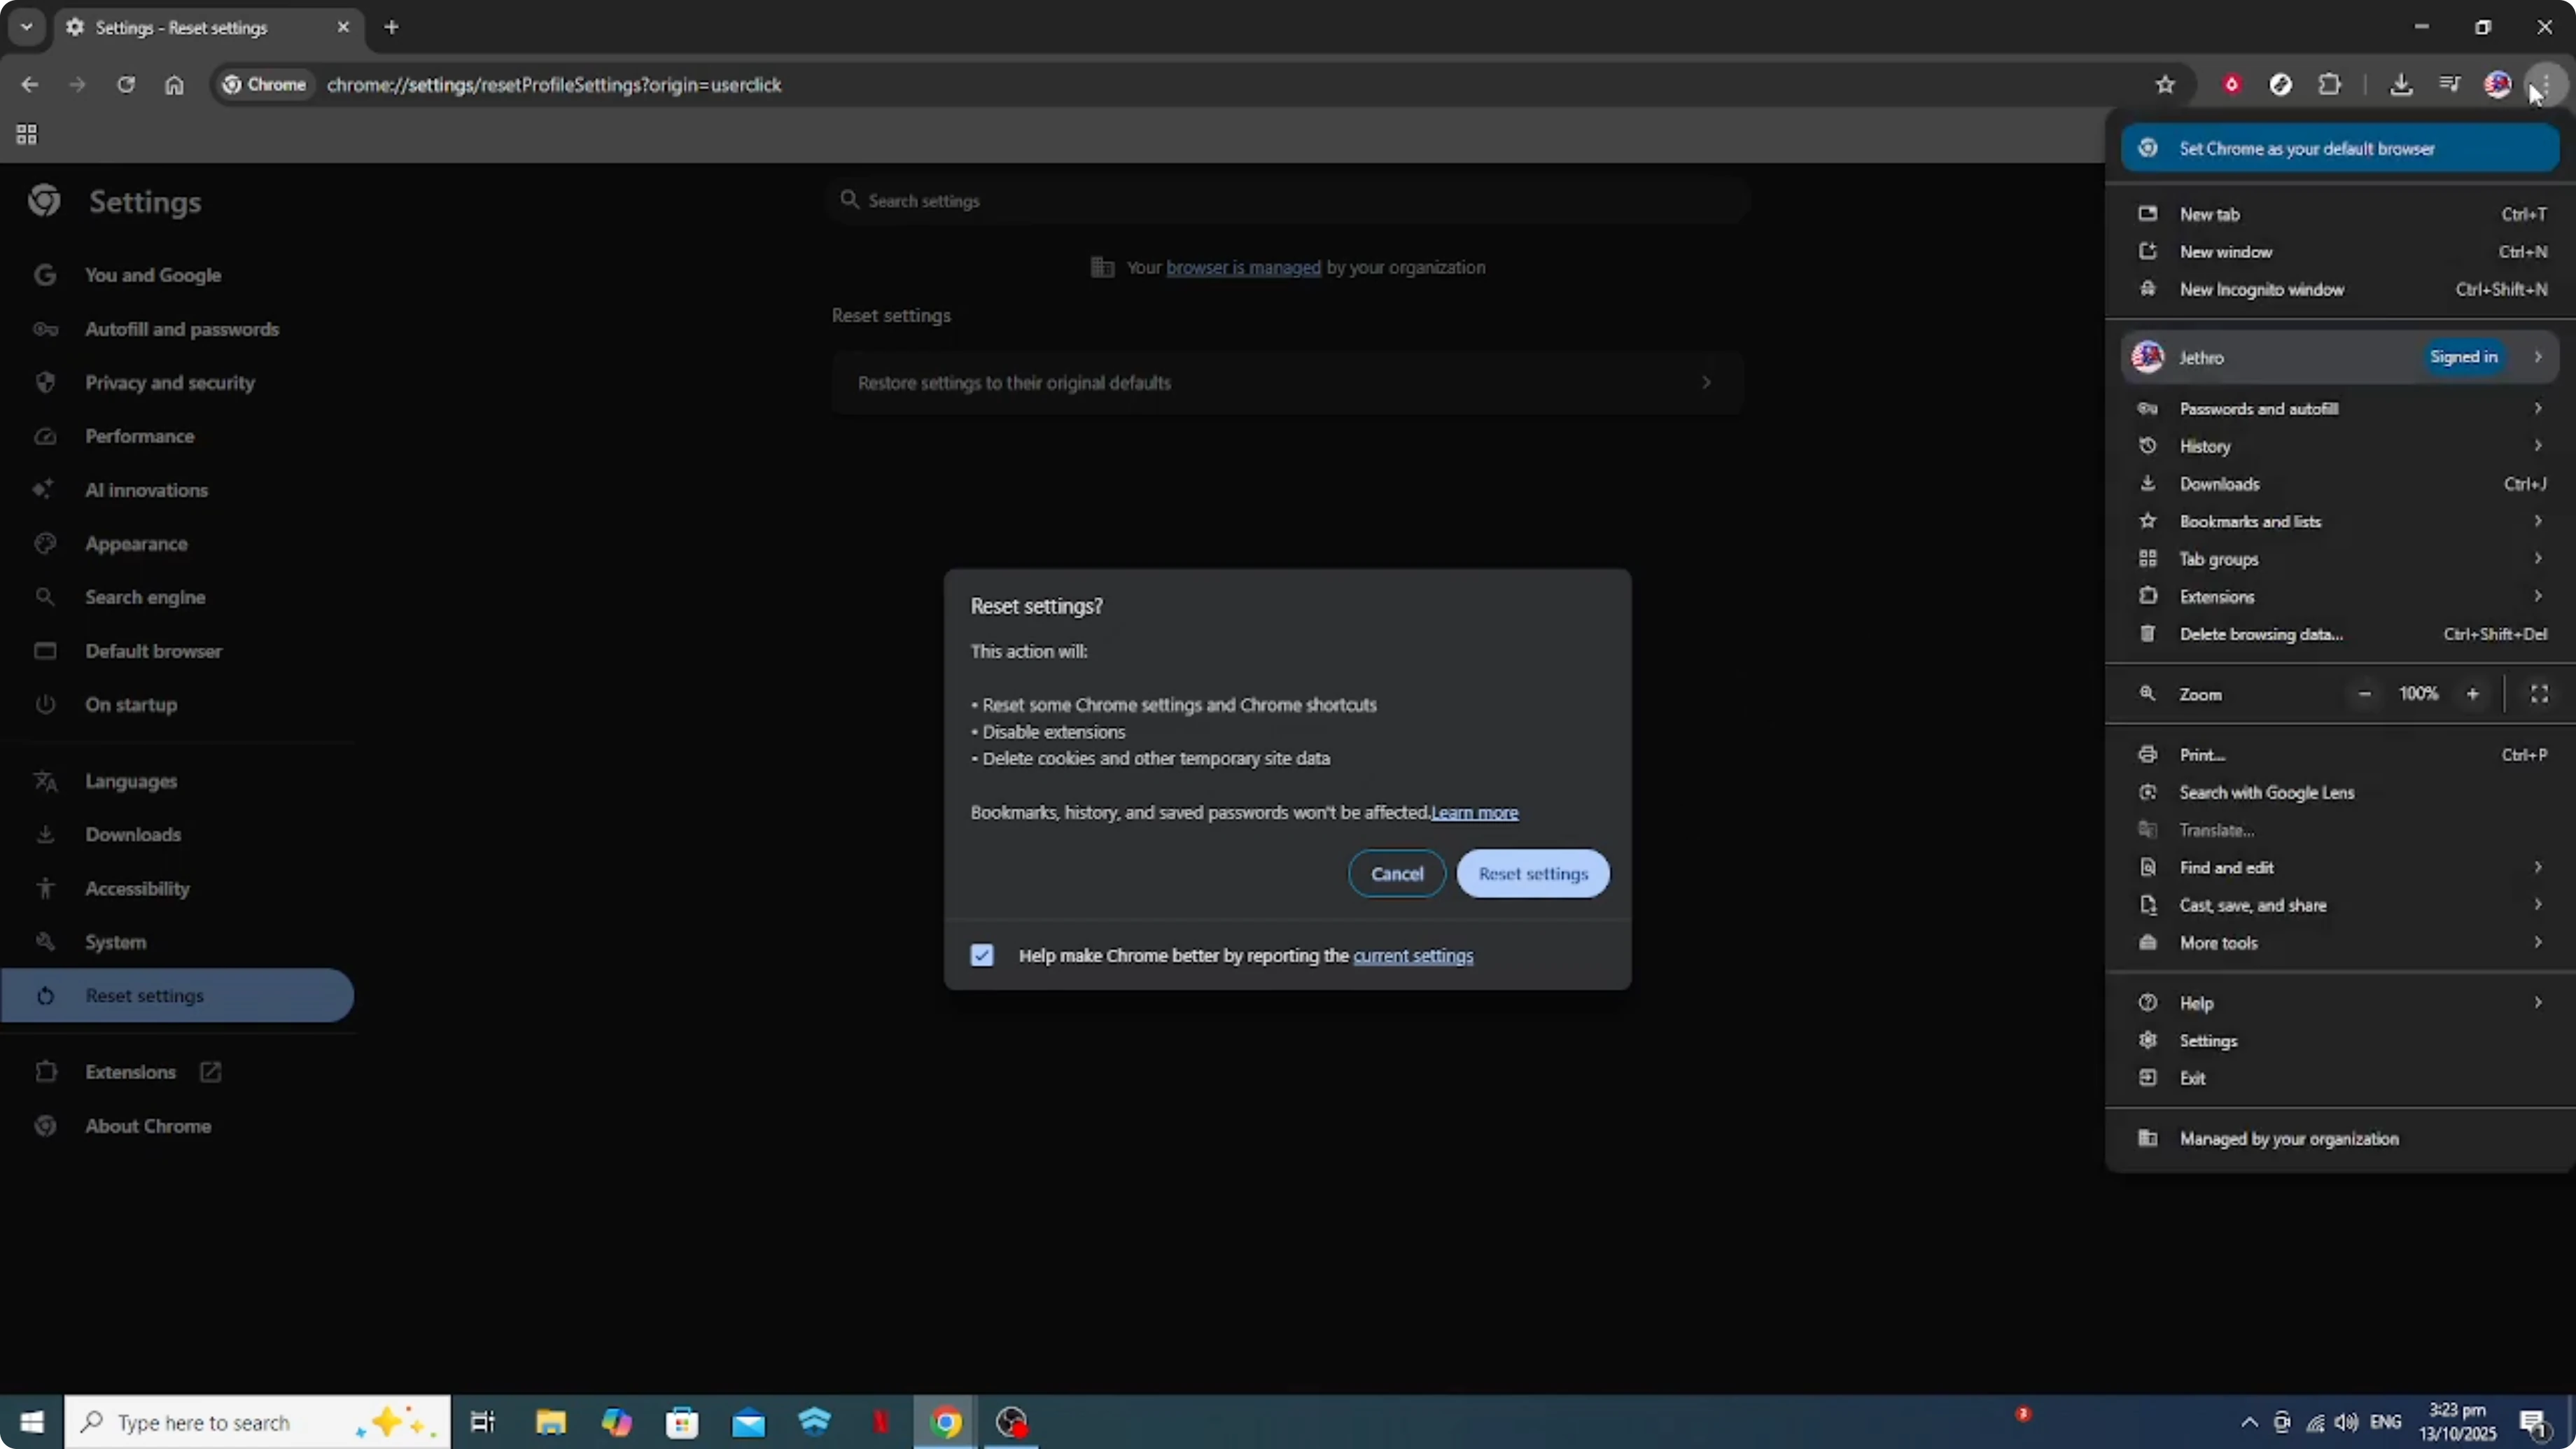Select New tab from Chrome menu

click(x=2340, y=214)
